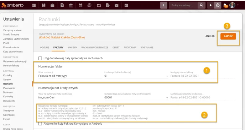The height and width of the screenshot is (130, 245).
Task: Open the bills dollar document icon
Action: 62,5
